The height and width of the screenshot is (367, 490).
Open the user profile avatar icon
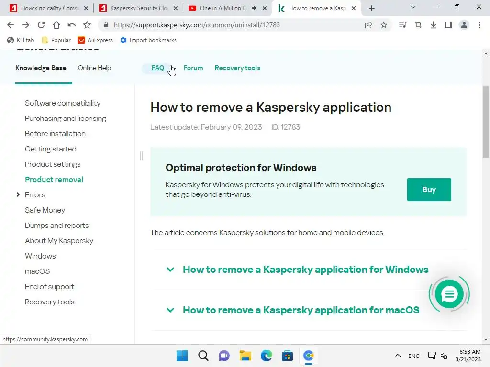464,25
